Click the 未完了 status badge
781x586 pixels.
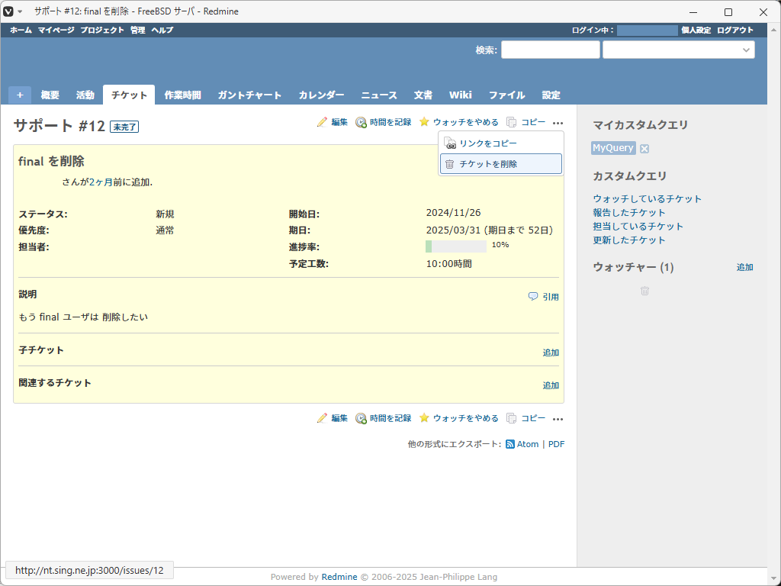[124, 127]
